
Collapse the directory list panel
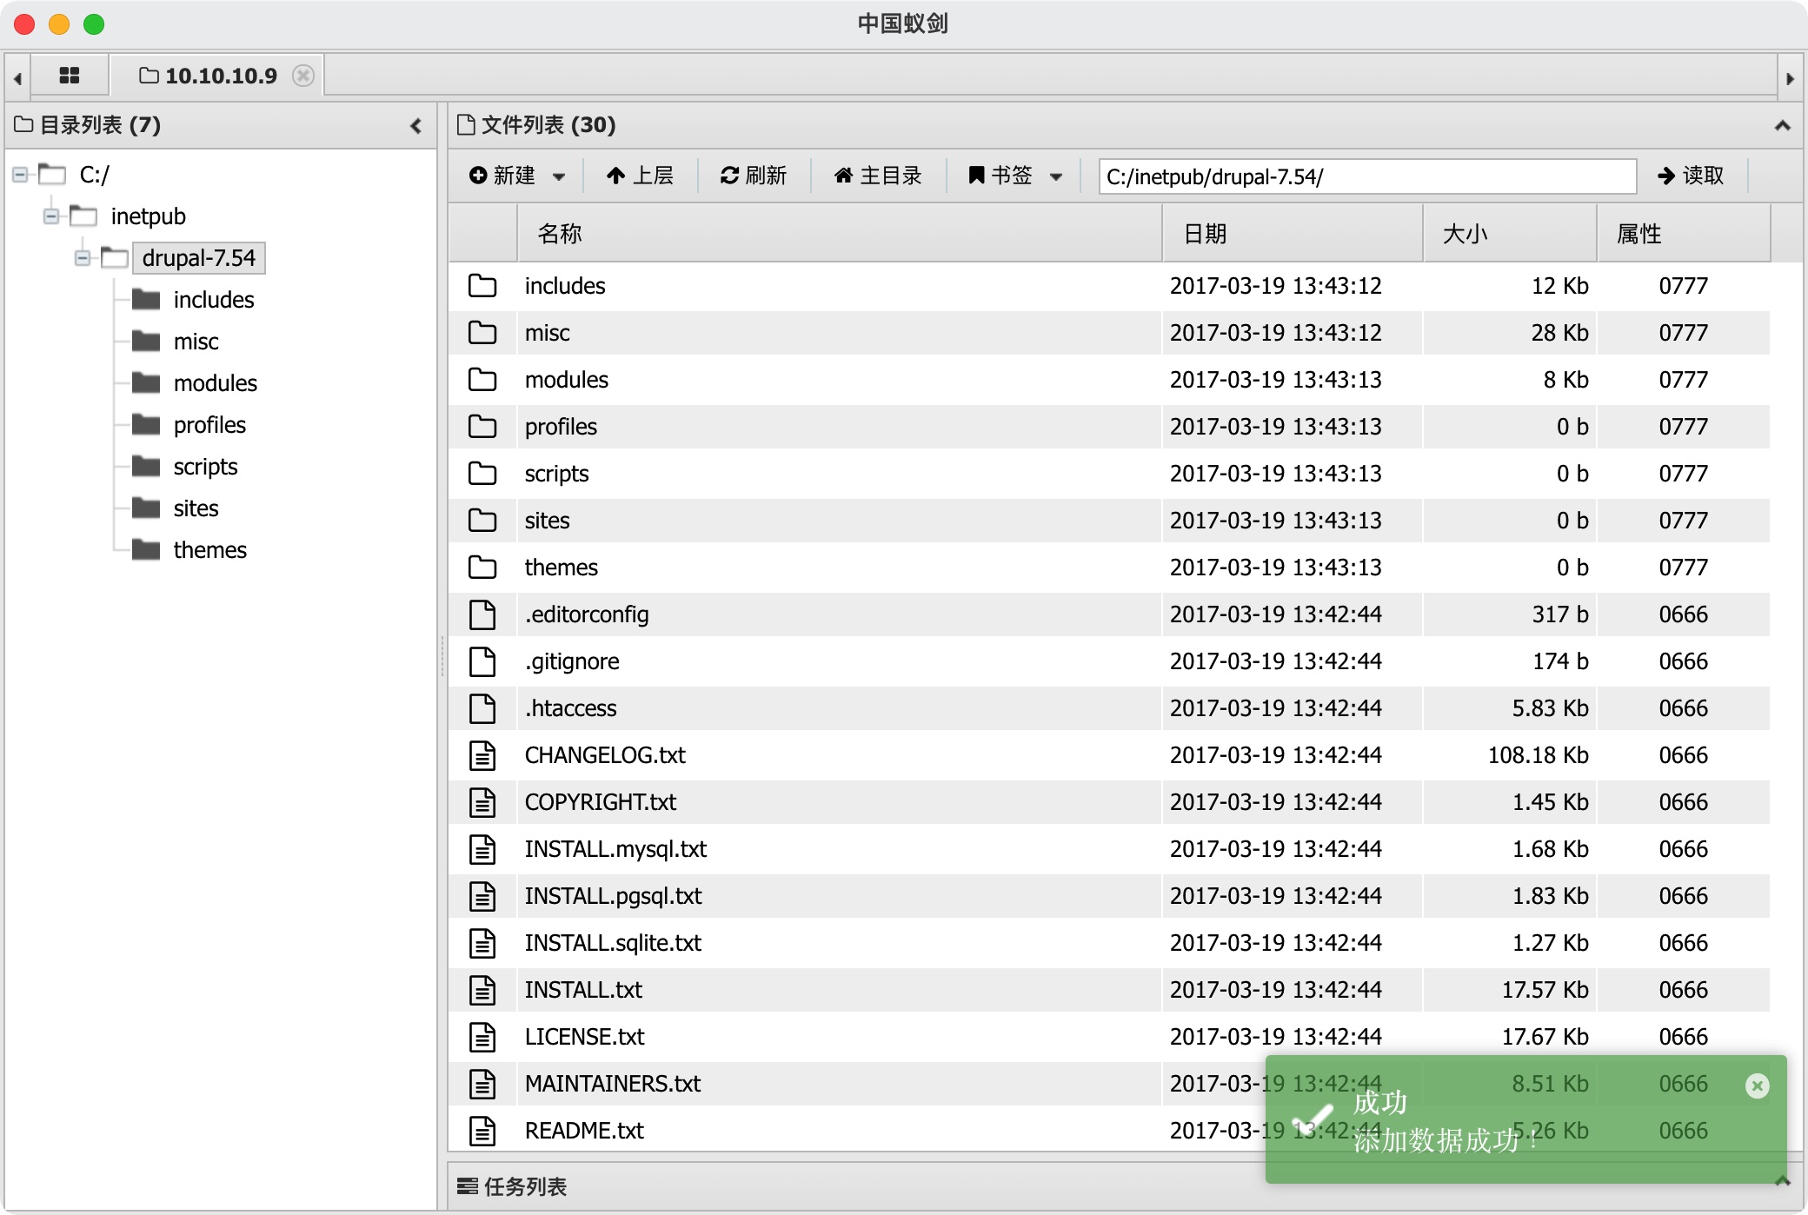pos(415,126)
